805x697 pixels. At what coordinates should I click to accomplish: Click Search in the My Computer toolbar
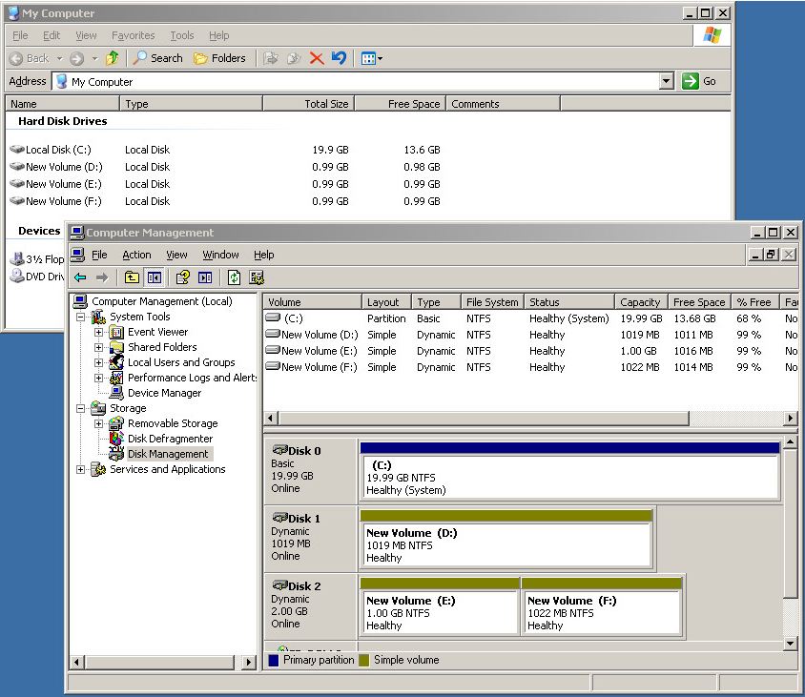tap(157, 58)
